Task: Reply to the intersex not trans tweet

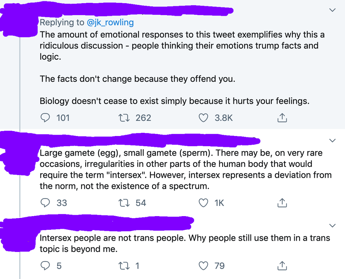Action: pyautogui.click(x=45, y=266)
